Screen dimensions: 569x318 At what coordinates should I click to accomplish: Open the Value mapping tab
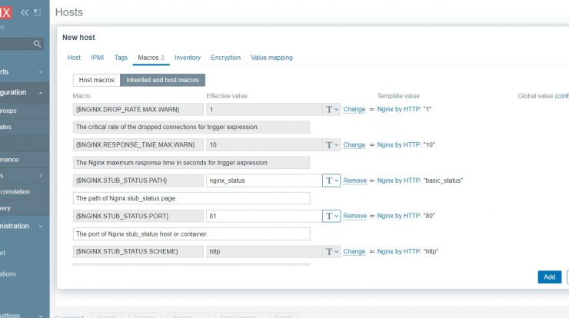271,58
